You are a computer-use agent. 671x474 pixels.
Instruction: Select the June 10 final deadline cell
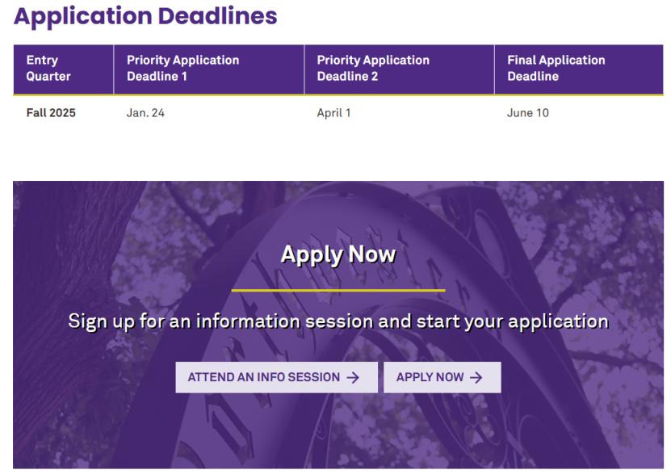point(527,113)
